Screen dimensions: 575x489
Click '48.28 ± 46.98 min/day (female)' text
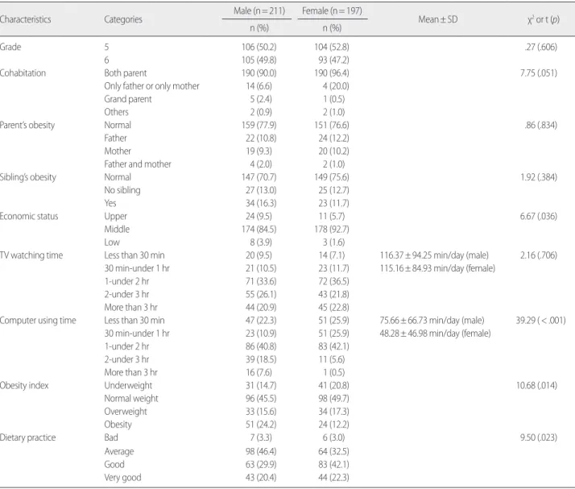coord(436,334)
